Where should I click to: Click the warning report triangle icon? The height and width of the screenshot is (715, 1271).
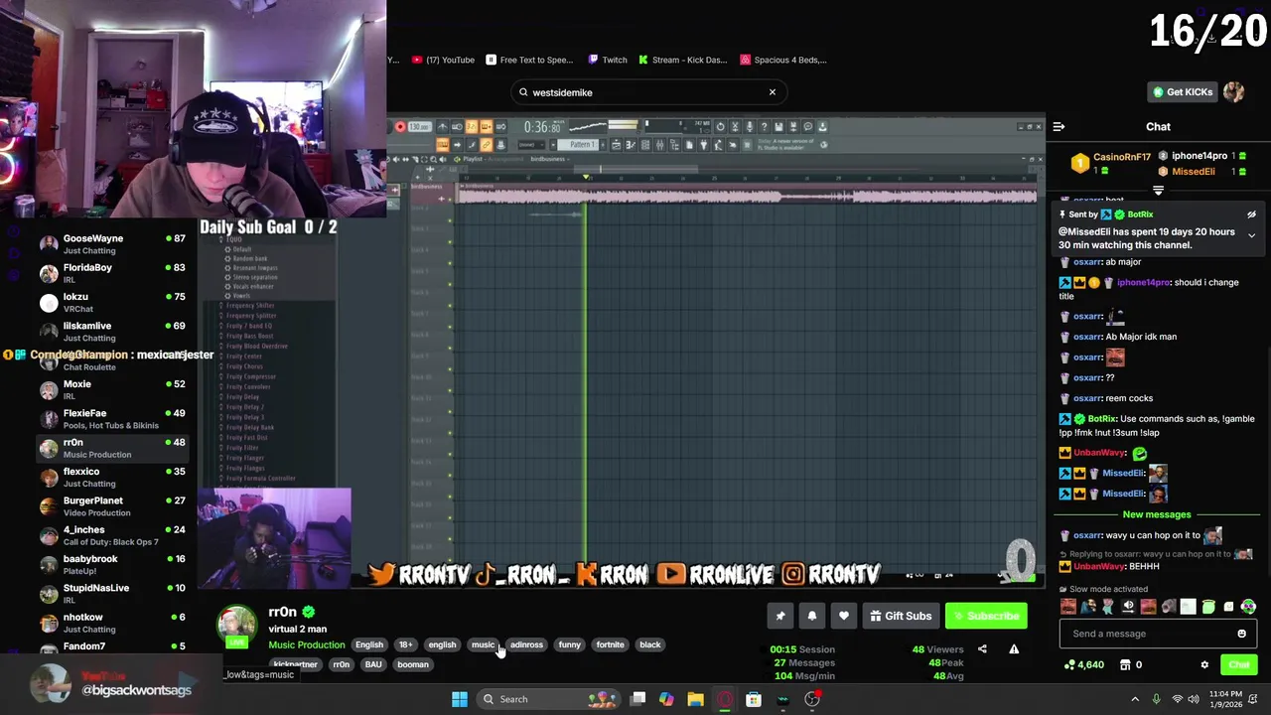pos(1014,649)
